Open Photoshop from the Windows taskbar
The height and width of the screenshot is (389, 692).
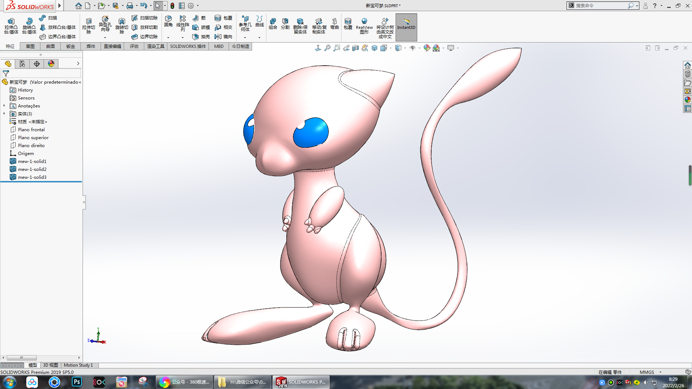pyautogui.click(x=77, y=382)
